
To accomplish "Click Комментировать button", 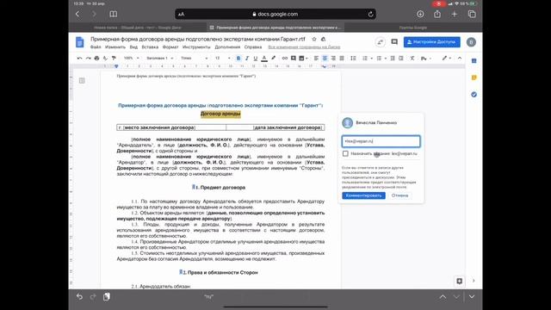I will point(363,195).
